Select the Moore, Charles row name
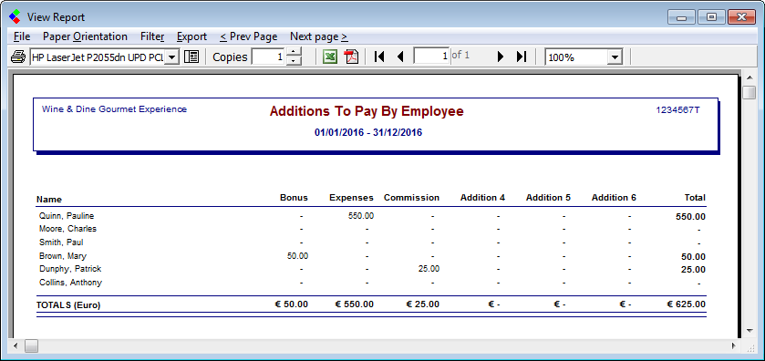Viewport: 765px width, 361px height. click(x=67, y=229)
